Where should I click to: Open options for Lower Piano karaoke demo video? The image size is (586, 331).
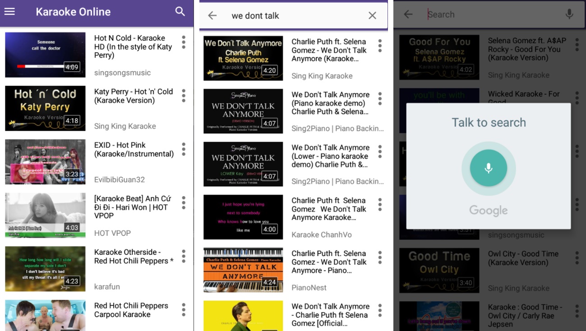pyautogui.click(x=380, y=152)
